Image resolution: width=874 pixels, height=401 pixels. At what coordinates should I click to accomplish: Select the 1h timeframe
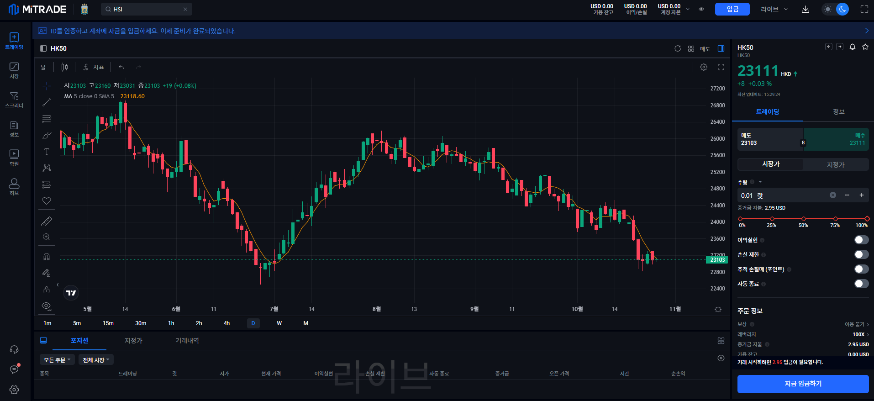tap(171, 323)
